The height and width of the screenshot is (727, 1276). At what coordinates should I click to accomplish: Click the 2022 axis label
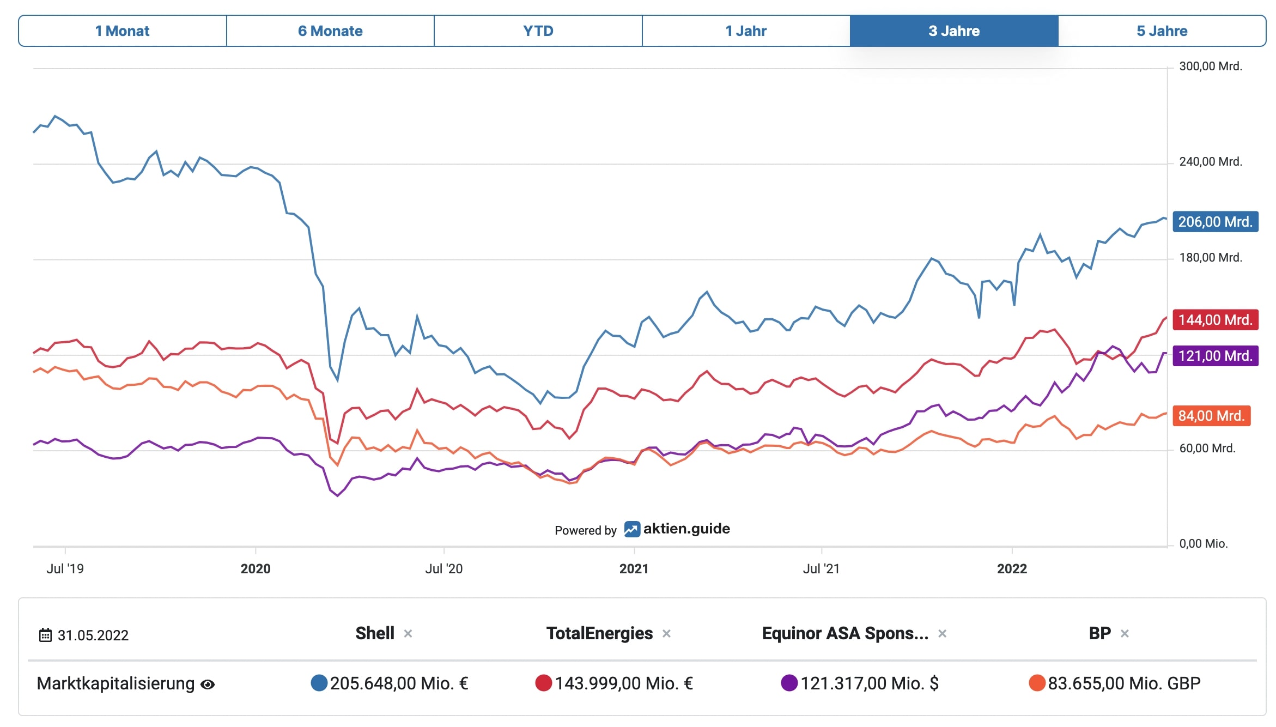(1012, 569)
